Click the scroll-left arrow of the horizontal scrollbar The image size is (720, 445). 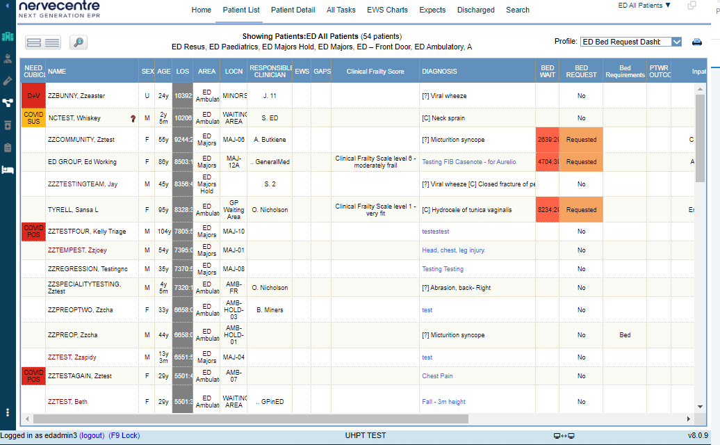point(28,419)
